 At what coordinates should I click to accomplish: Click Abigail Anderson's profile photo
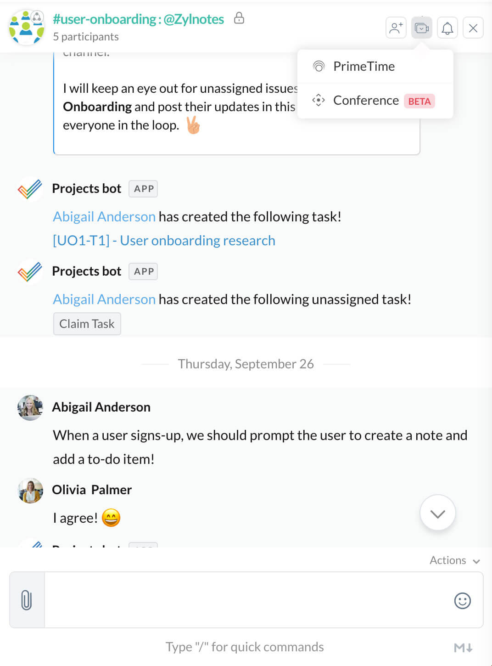30,408
